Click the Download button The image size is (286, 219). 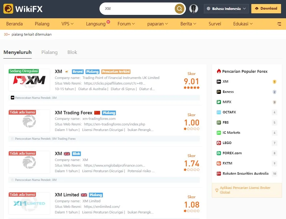pos(266,9)
